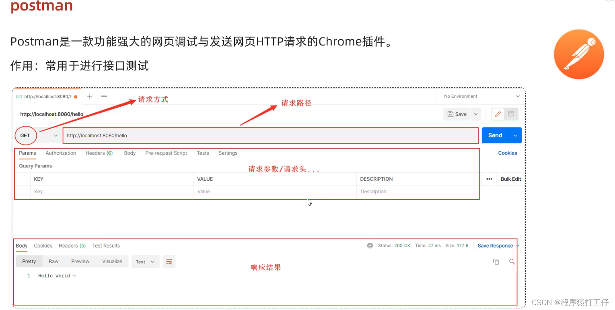The height and width of the screenshot is (310, 615).
Task: Select the Params tab
Action: coord(27,153)
